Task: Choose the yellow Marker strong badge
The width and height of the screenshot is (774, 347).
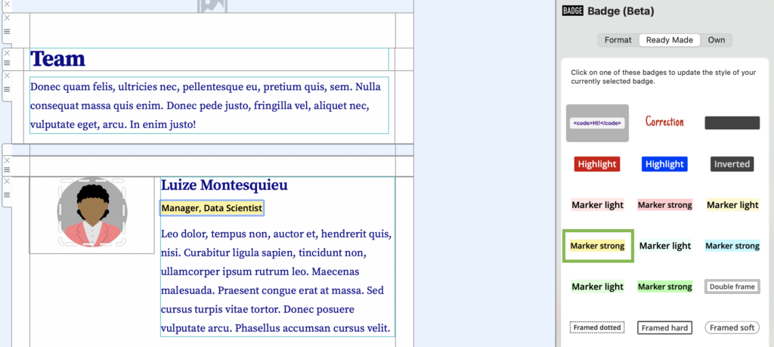Action: pos(597,245)
